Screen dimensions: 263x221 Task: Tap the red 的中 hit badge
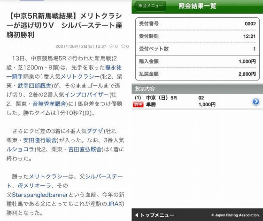coord(138,105)
